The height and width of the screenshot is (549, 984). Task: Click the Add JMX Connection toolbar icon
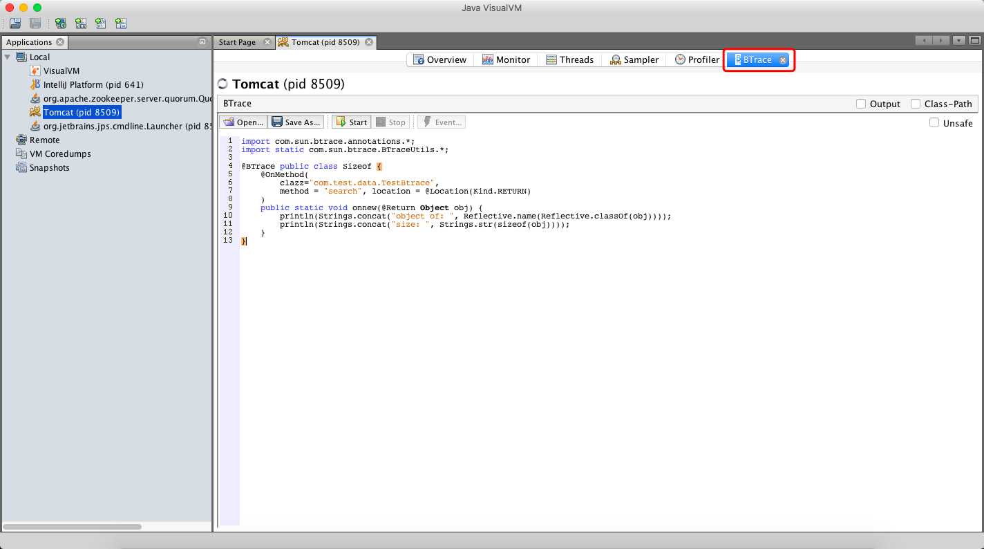click(81, 24)
